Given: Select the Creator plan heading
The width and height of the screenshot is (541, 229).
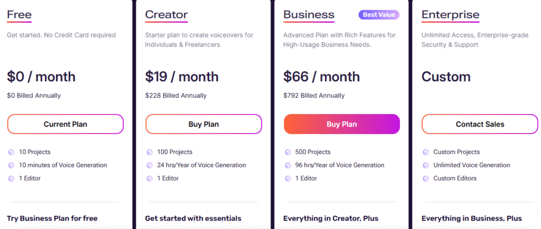Looking at the screenshot, I should (x=166, y=15).
